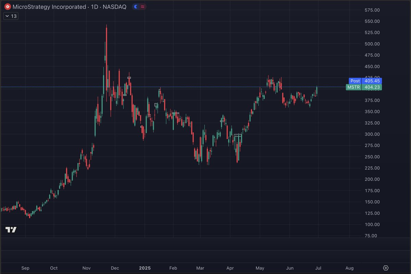Open chart settings hexagon gear icon

(x=386, y=268)
